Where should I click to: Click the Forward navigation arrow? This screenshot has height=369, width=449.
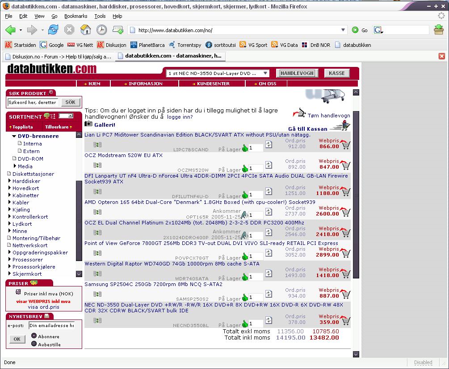(32, 30)
